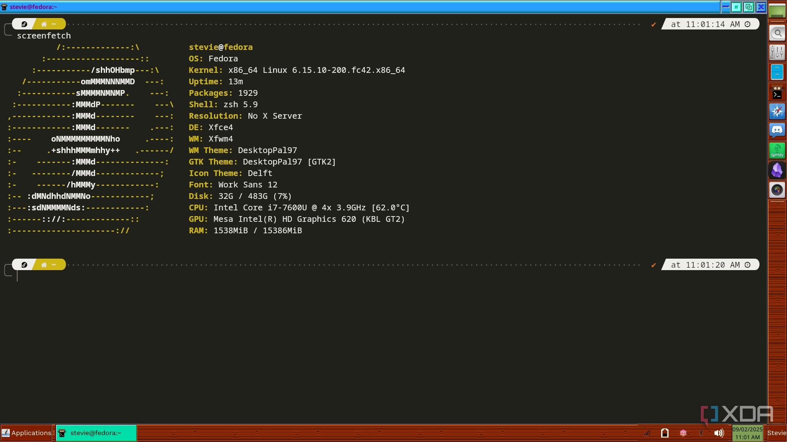This screenshot has width=787, height=442.
Task: Click the network signal tray icon
Action: pos(646,433)
